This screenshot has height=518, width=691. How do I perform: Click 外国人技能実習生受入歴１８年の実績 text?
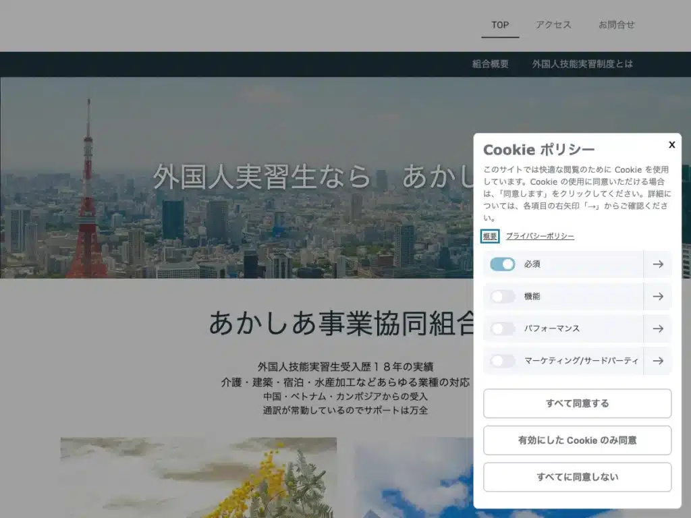(x=345, y=367)
